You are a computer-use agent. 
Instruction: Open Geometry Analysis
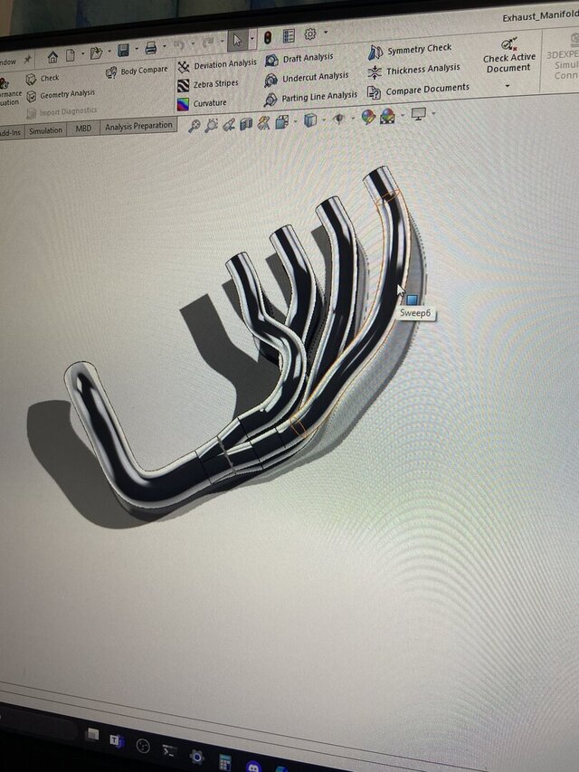click(x=67, y=94)
